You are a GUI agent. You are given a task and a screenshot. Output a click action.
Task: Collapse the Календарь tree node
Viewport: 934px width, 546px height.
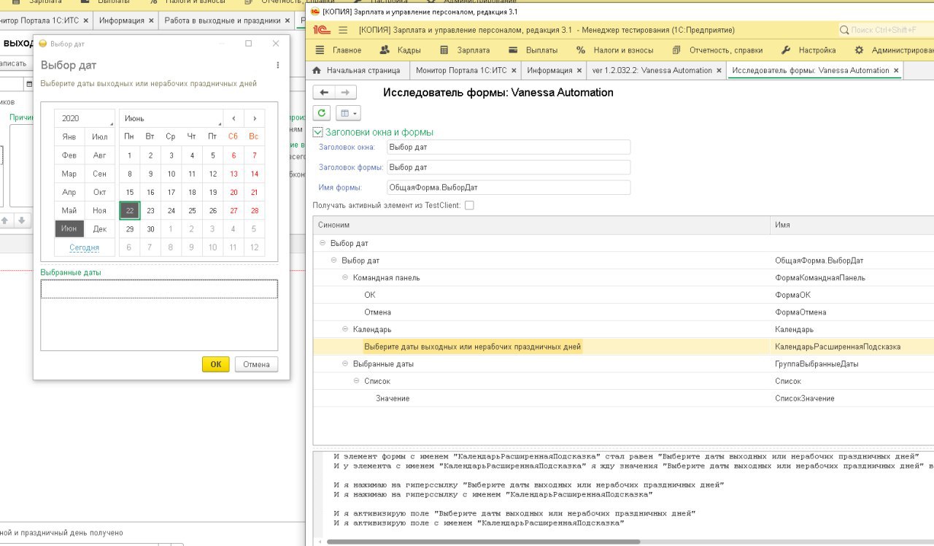pyautogui.click(x=346, y=329)
